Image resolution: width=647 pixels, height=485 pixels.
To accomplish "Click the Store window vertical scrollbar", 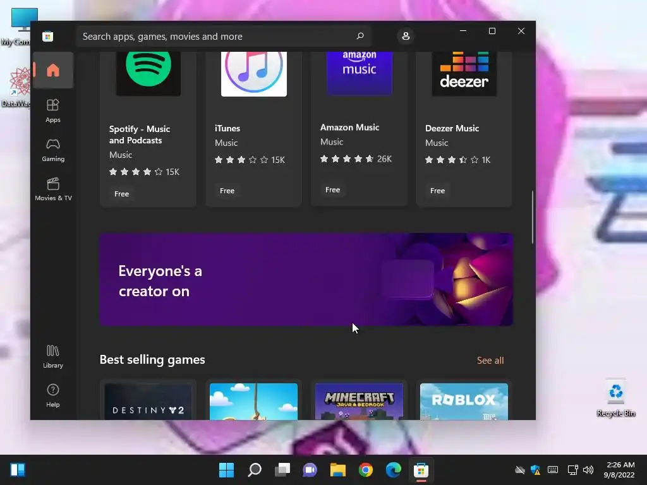I will (x=532, y=217).
